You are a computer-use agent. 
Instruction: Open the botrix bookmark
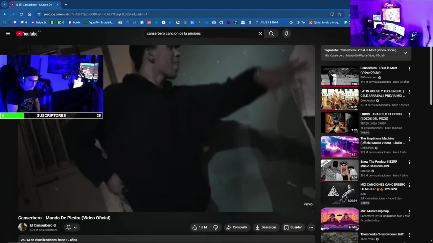[x=74, y=23]
